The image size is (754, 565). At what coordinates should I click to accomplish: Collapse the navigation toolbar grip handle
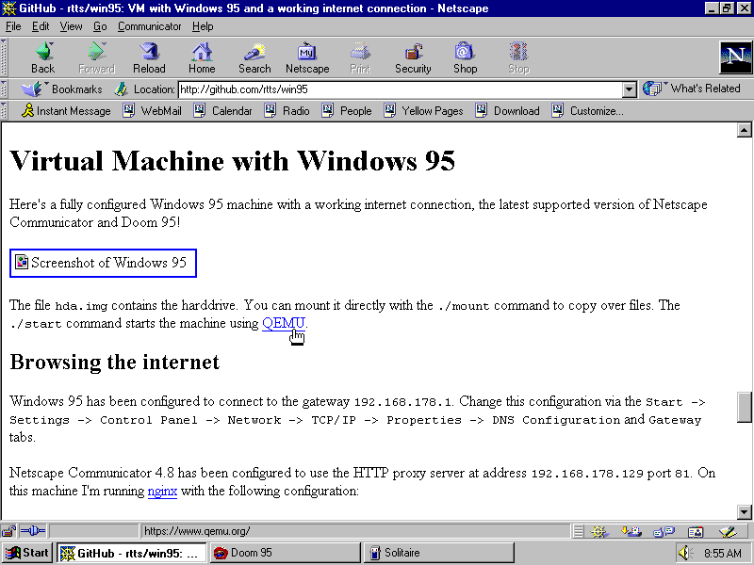click(x=4, y=57)
